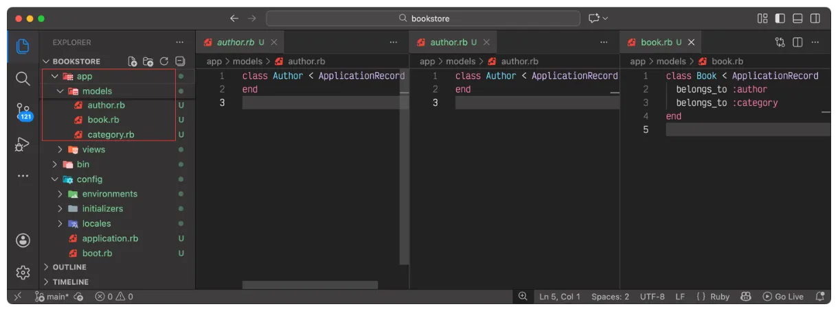Toggle the secondary side bar layout button
The height and width of the screenshot is (311, 838).
(x=815, y=18)
